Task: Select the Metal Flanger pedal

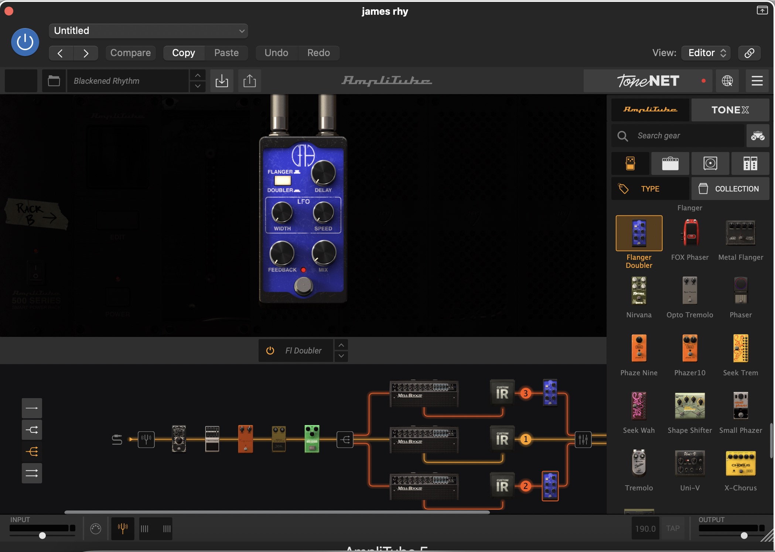Action: click(x=741, y=233)
